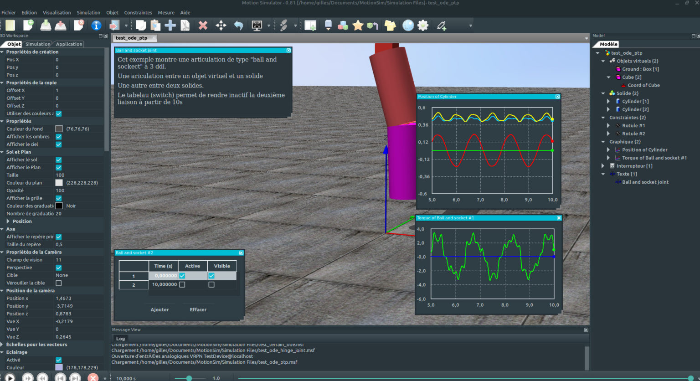Image resolution: width=700 pixels, height=381 pixels.
Task: Toggle 'Afficher le ciel' checkbox
Action: (x=58, y=144)
